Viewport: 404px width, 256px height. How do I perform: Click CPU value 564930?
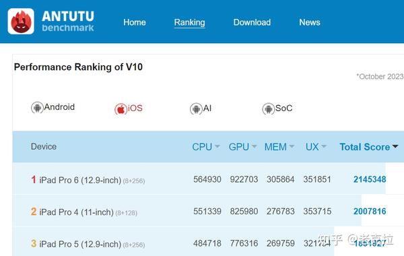click(x=207, y=179)
